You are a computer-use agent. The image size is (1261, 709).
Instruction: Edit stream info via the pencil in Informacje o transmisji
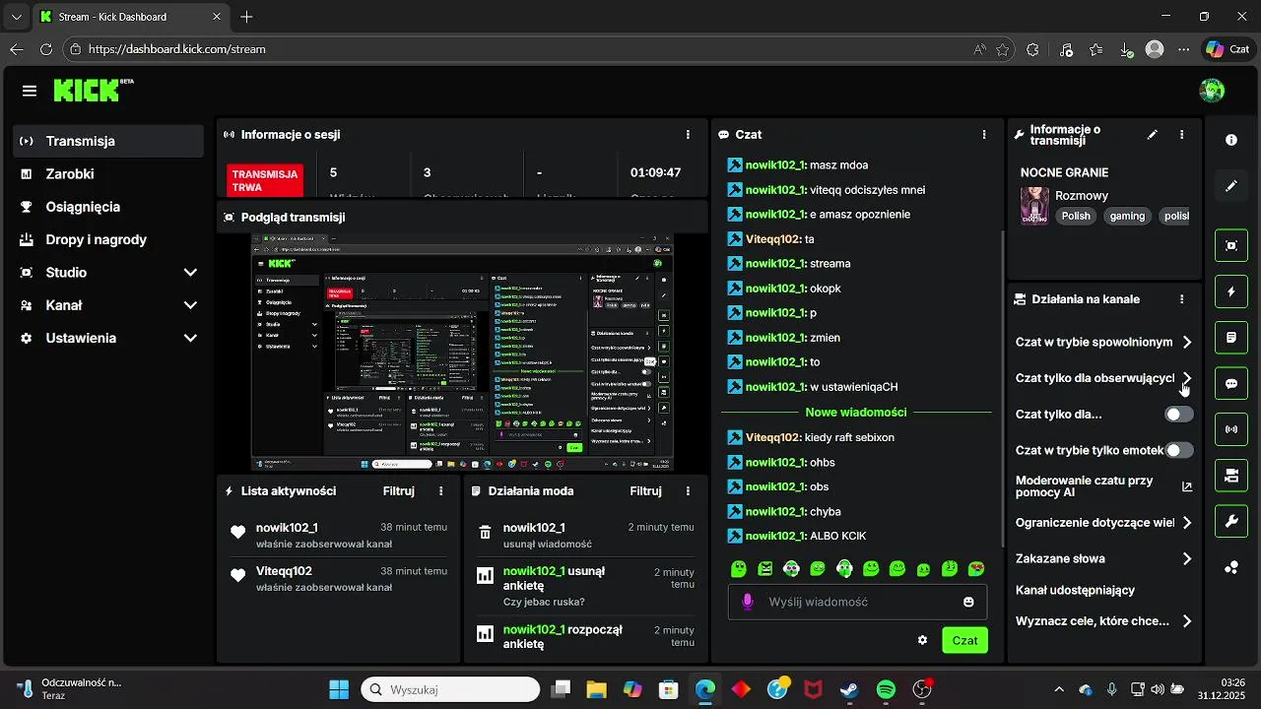click(x=1153, y=135)
